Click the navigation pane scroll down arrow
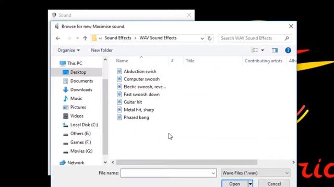This screenshot has height=187, width=334. click(x=105, y=163)
